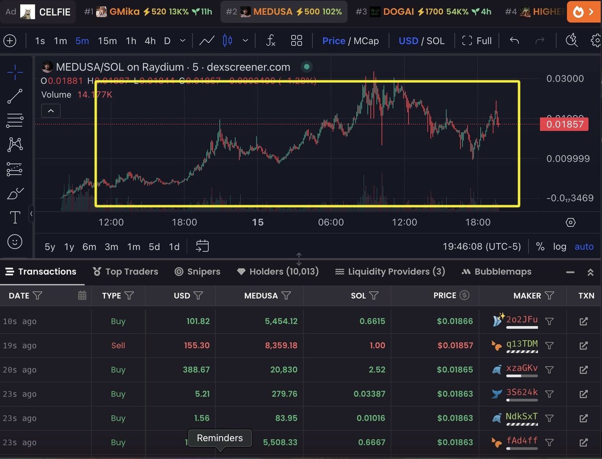Toggle USD to SOL pricing
The height and width of the screenshot is (459, 602).
(x=436, y=41)
